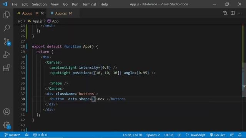Open errors and warnings count in status bar
The height and width of the screenshot is (138, 246).
pos(40,135)
